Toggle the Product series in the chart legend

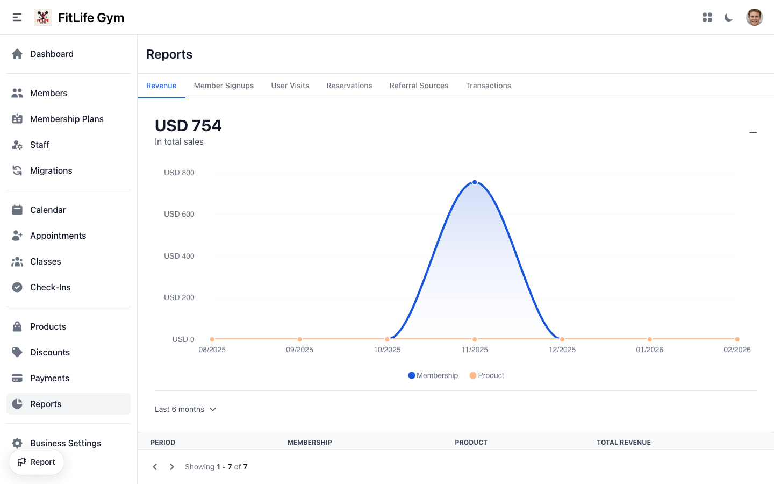(486, 375)
